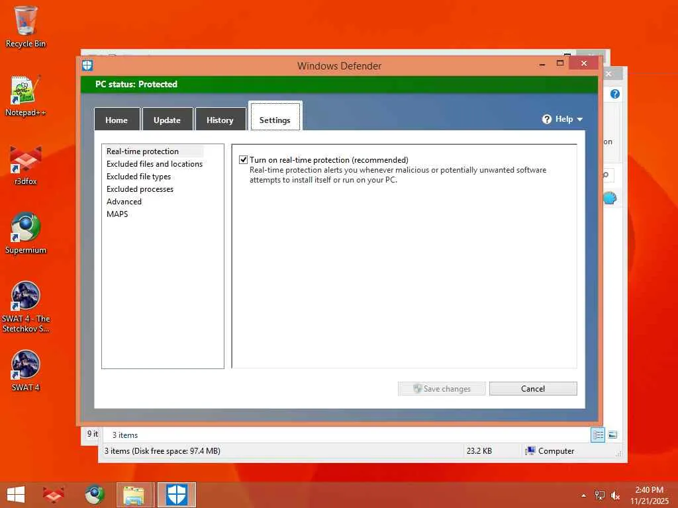Click the Windows Defender shield title bar icon

coord(87,65)
